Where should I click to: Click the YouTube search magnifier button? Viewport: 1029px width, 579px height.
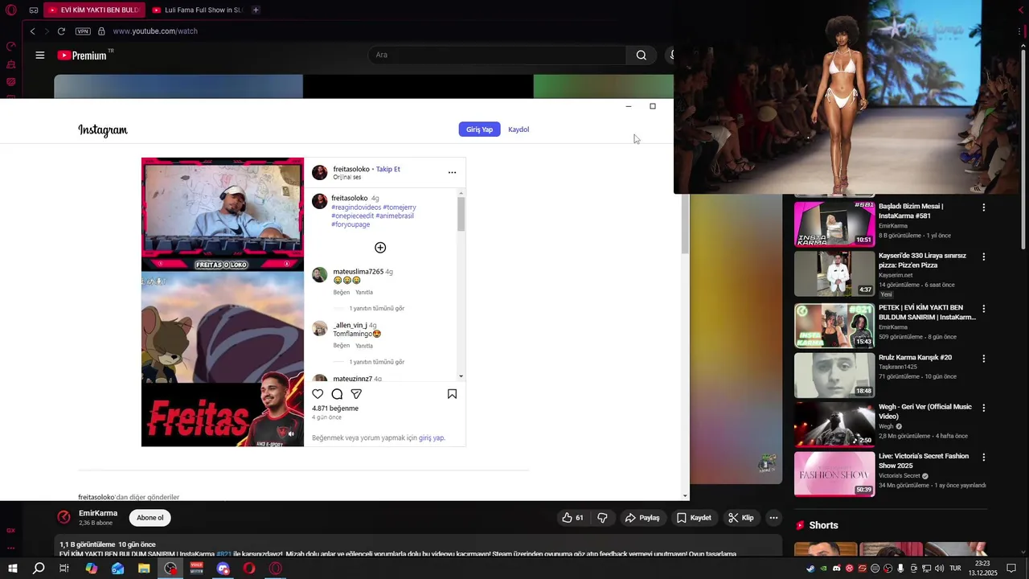coord(641,55)
